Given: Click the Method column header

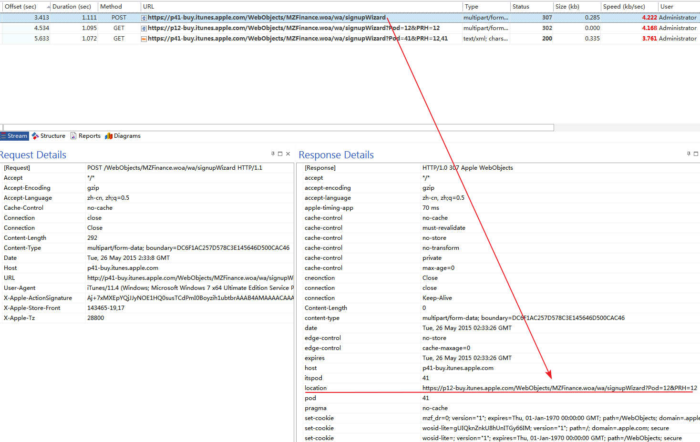Looking at the screenshot, I should point(111,7).
